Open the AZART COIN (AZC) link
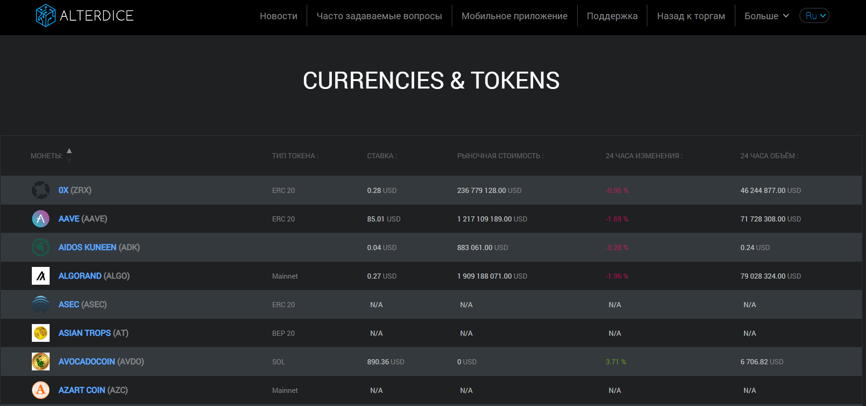The image size is (866, 406). click(x=93, y=390)
